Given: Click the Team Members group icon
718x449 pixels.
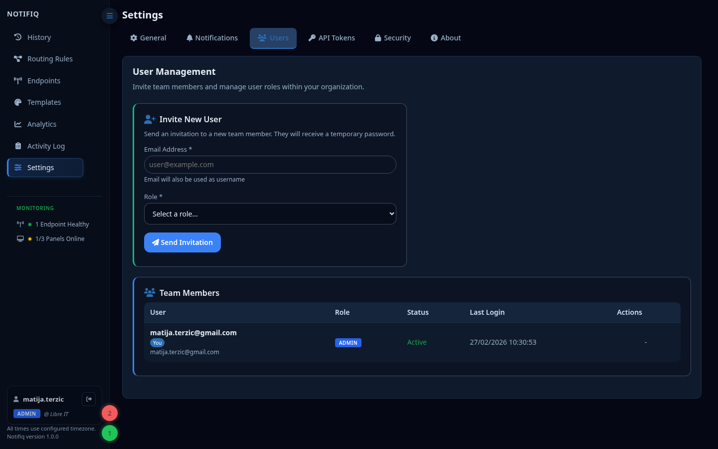Looking at the screenshot, I should (x=150, y=292).
